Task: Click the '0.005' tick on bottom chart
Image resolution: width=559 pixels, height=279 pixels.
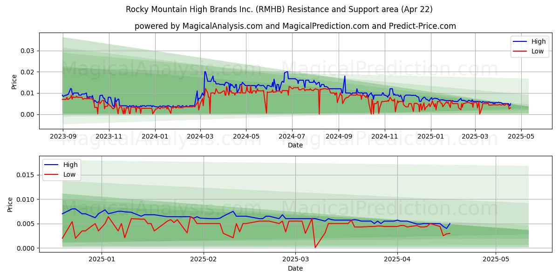Action: [27, 224]
